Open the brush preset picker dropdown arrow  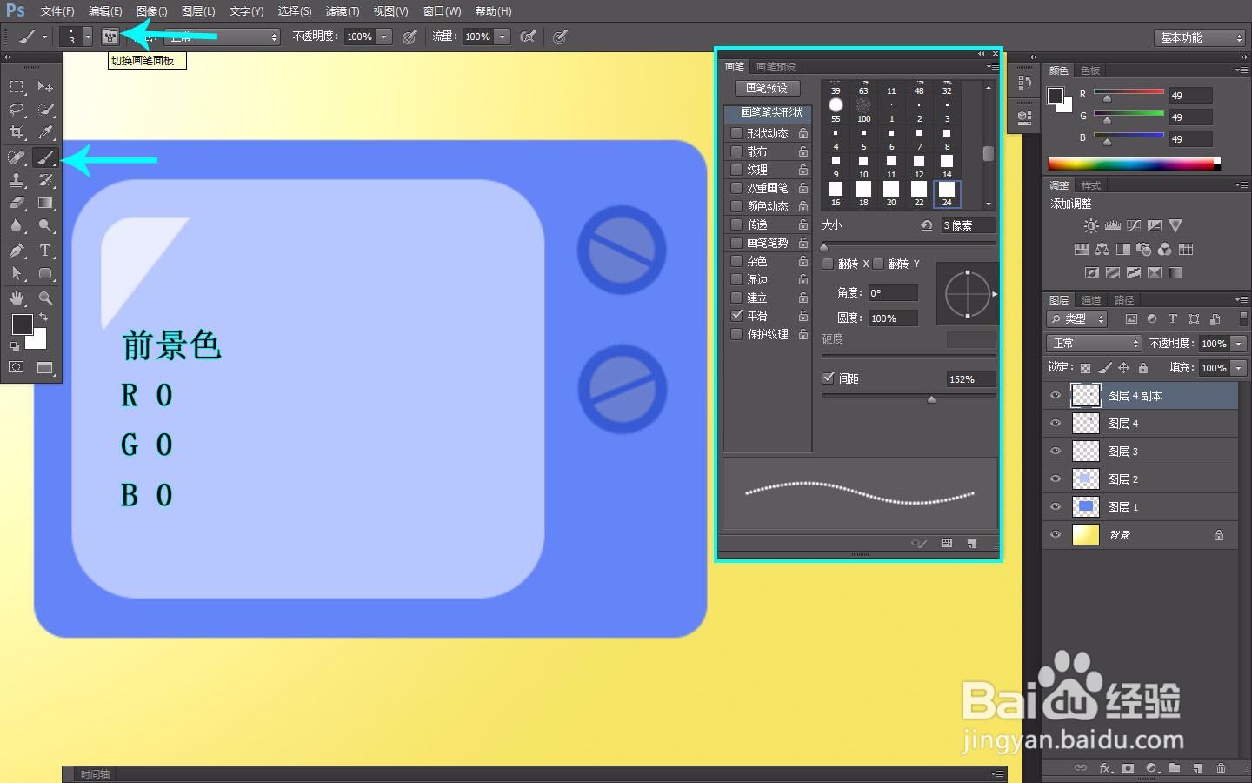click(88, 37)
